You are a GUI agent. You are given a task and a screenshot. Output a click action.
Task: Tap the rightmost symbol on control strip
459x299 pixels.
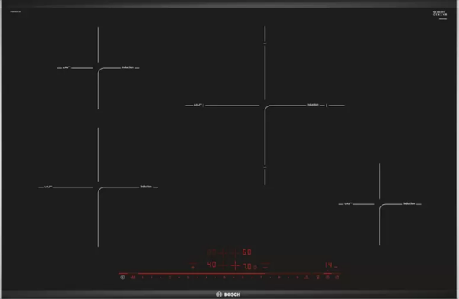(x=337, y=277)
